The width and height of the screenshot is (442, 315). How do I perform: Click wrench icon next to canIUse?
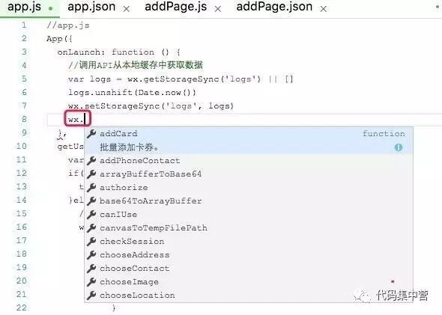(91, 215)
